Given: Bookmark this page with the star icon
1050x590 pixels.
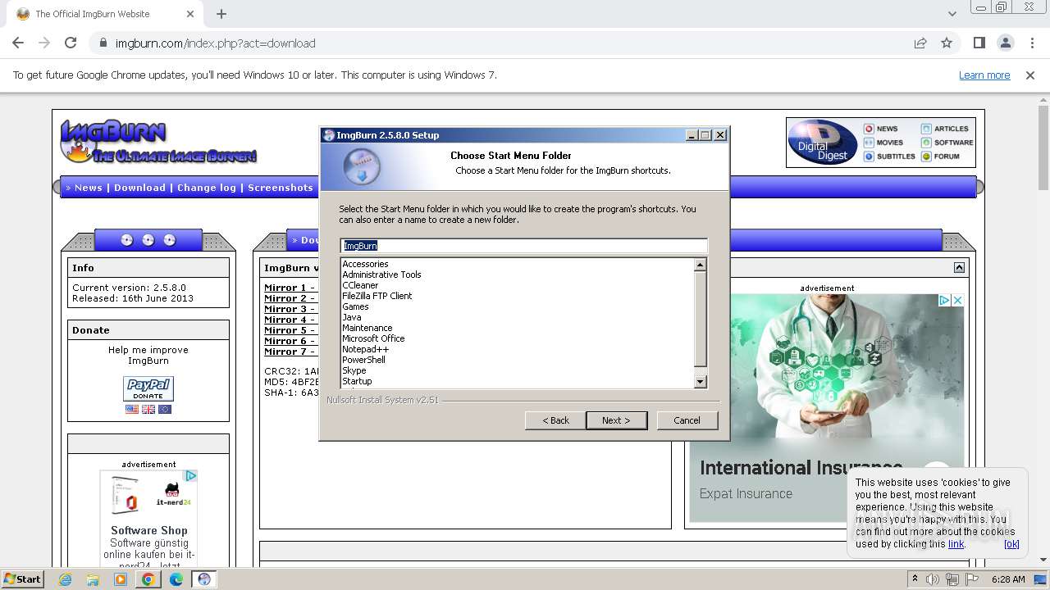Looking at the screenshot, I should click(947, 43).
